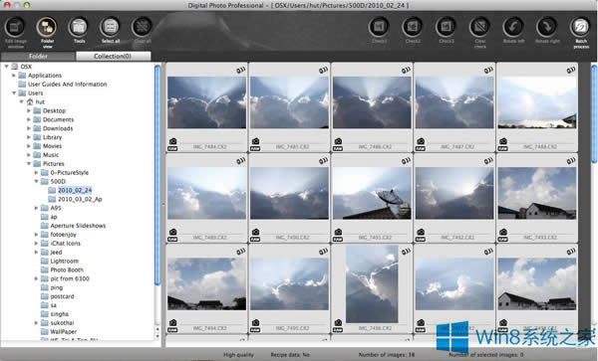
Task: Expand the sukothai folder
Action: pos(36,322)
